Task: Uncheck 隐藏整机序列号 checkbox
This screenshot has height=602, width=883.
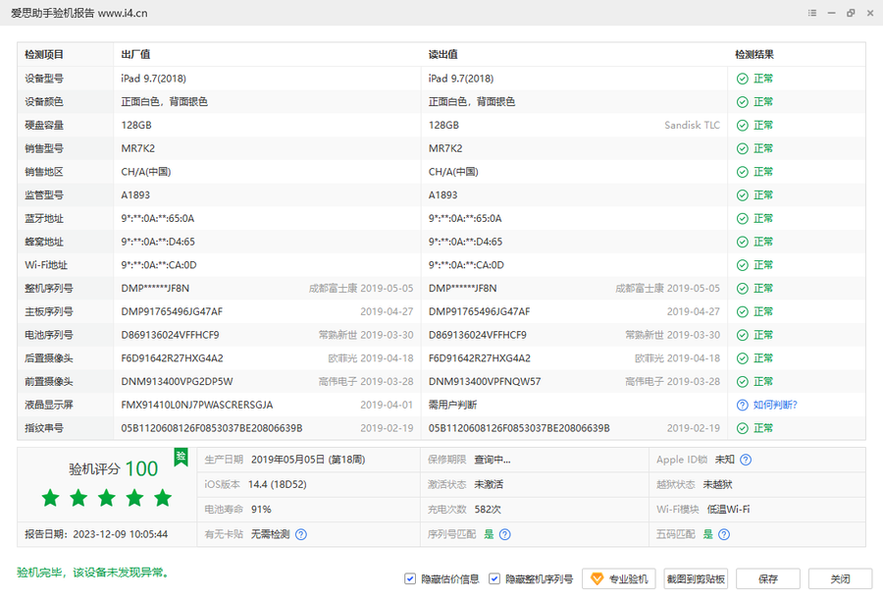Action: pos(494,579)
